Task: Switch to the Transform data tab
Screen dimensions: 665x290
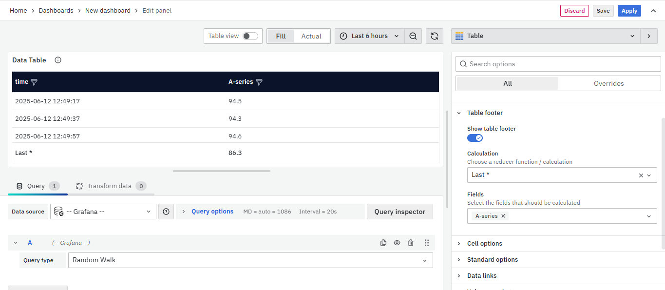Action: [109, 186]
